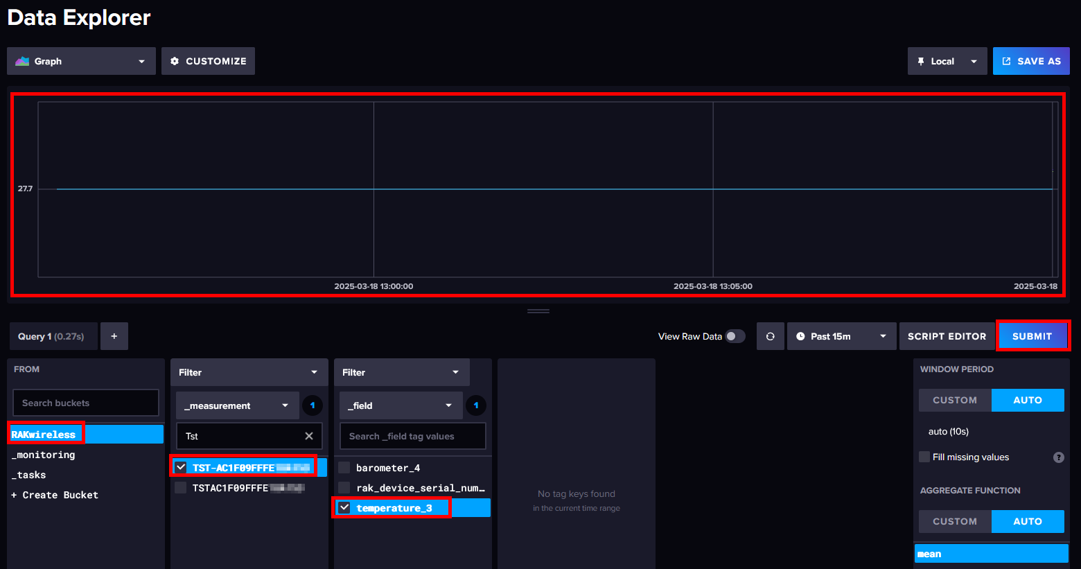This screenshot has width=1081, height=569.
Task: Switch to SCRIPT EDITOR
Action: pyautogui.click(x=947, y=336)
